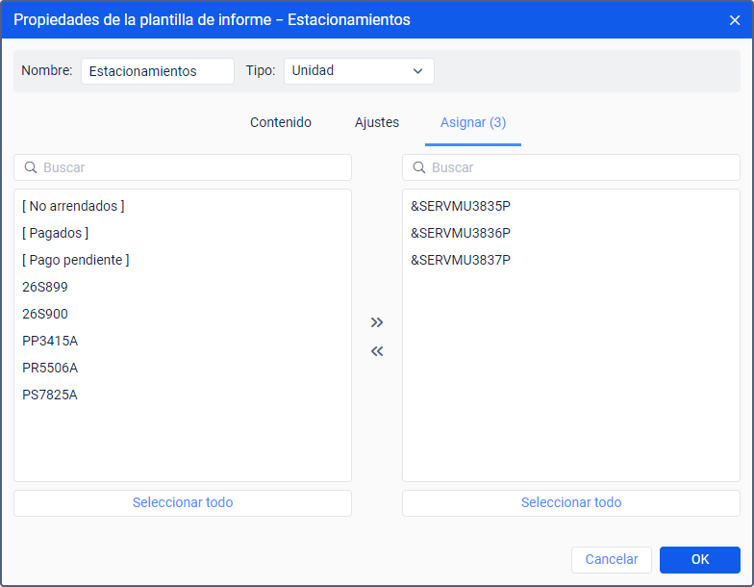The height and width of the screenshot is (587, 754).
Task: Focus the right Buscar search field
Action: 571,167
